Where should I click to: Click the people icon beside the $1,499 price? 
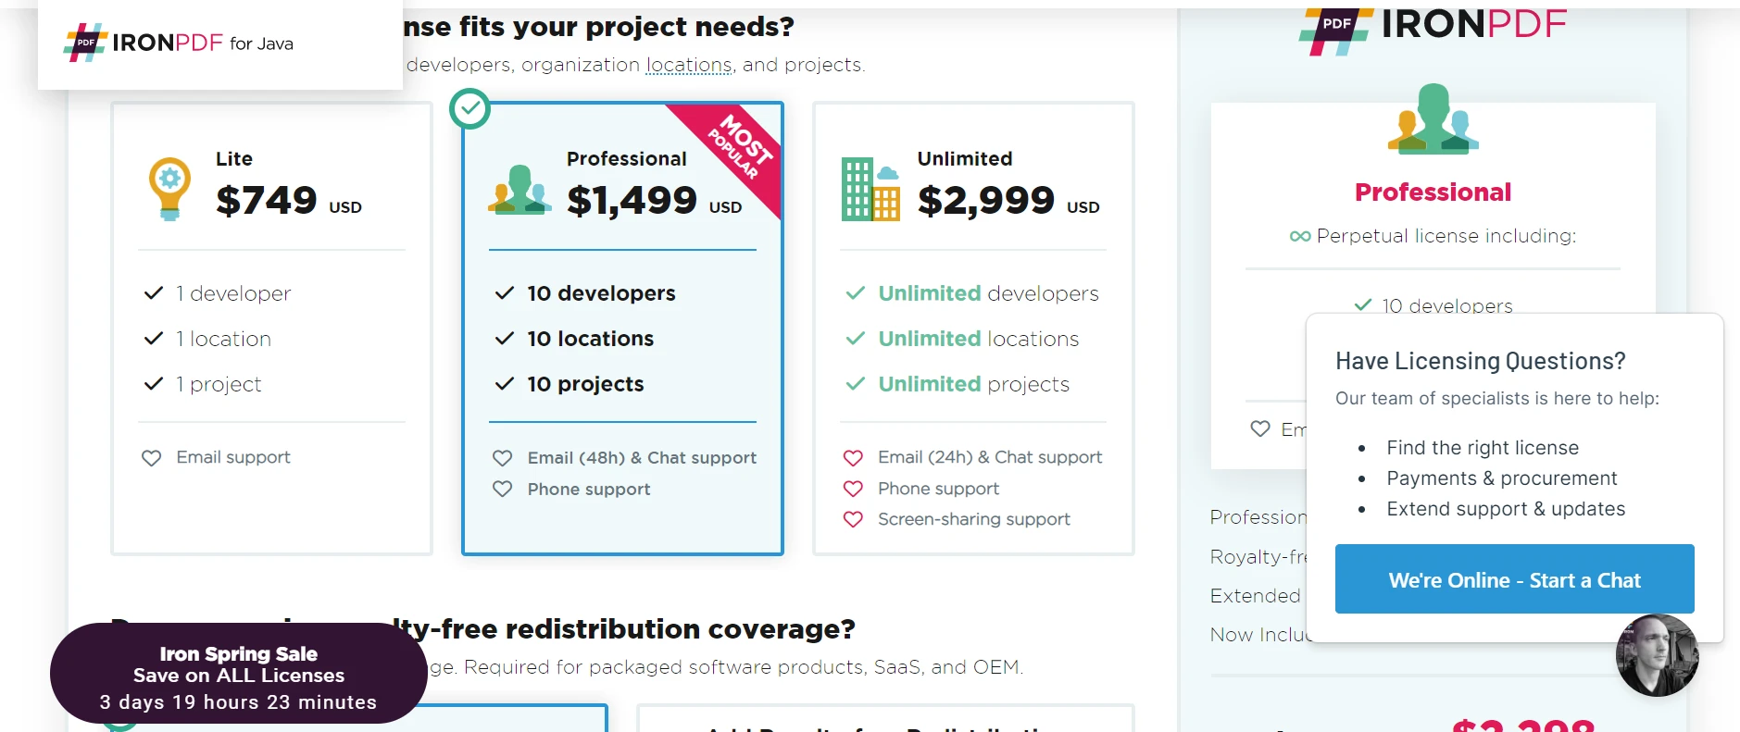[x=519, y=190]
